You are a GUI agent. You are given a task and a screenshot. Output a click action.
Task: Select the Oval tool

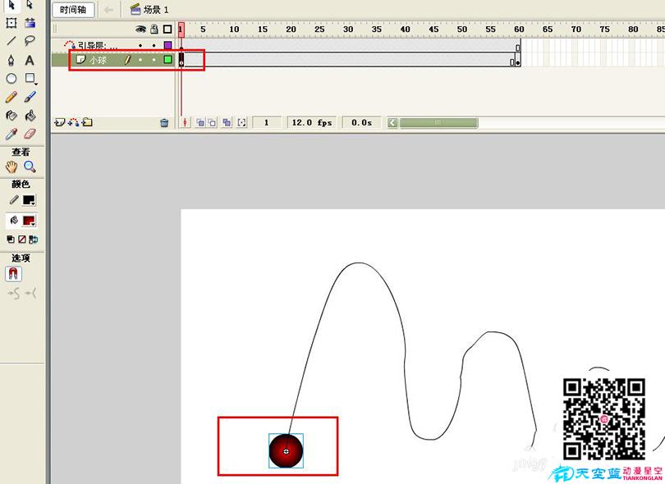(x=11, y=79)
